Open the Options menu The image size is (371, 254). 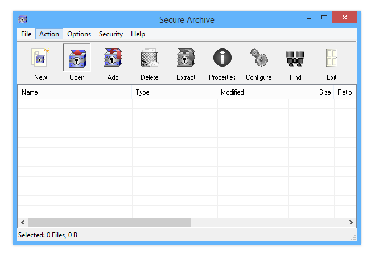79,34
